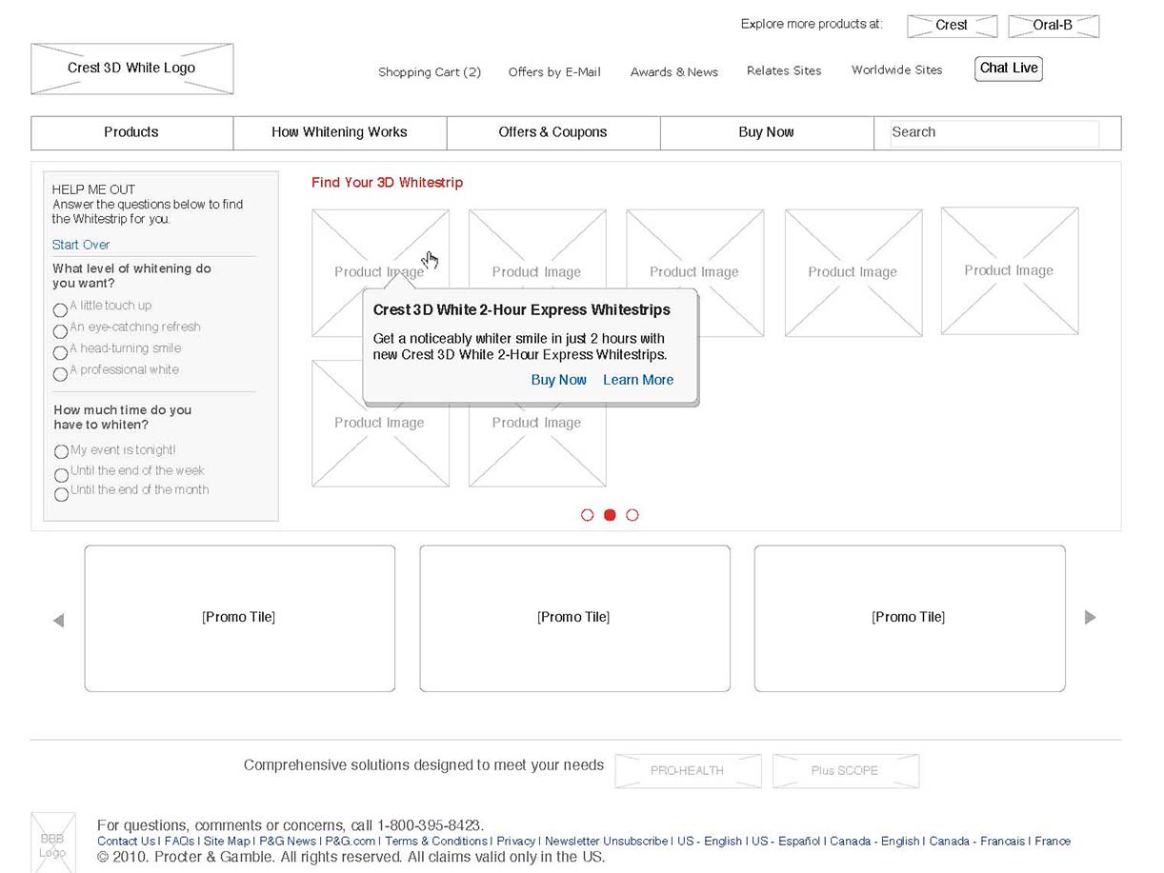This screenshot has height=873, width=1164.
Task: Click the BBB Logo in the footer
Action: [x=52, y=842]
